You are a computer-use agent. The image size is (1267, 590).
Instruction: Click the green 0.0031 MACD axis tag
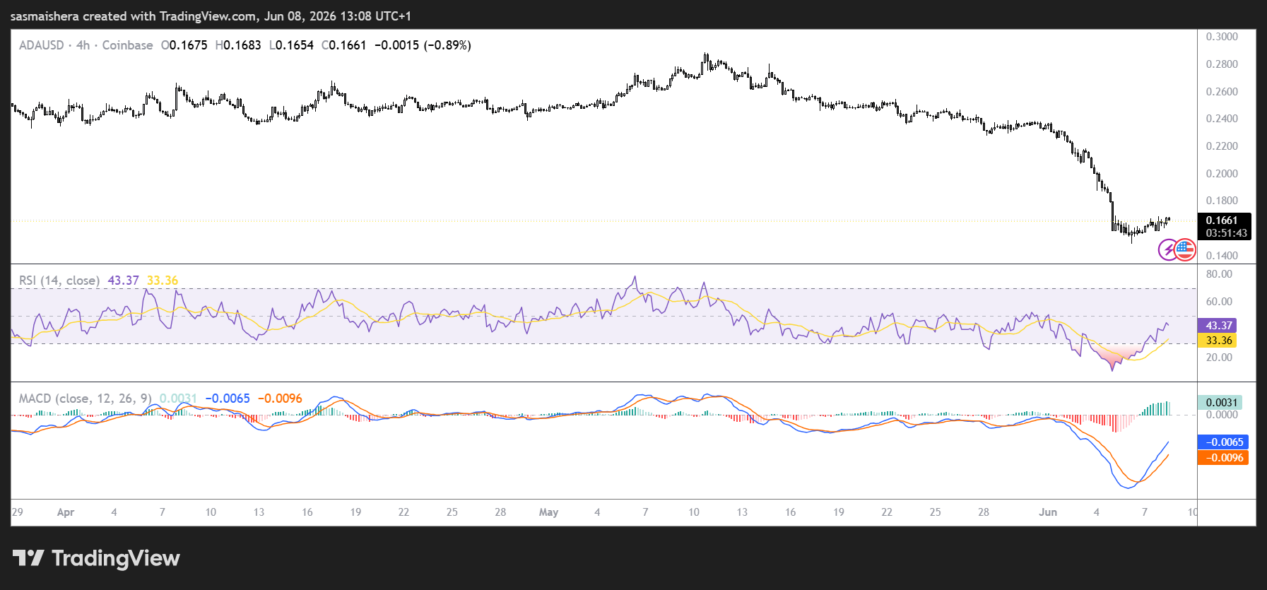[x=1220, y=403]
